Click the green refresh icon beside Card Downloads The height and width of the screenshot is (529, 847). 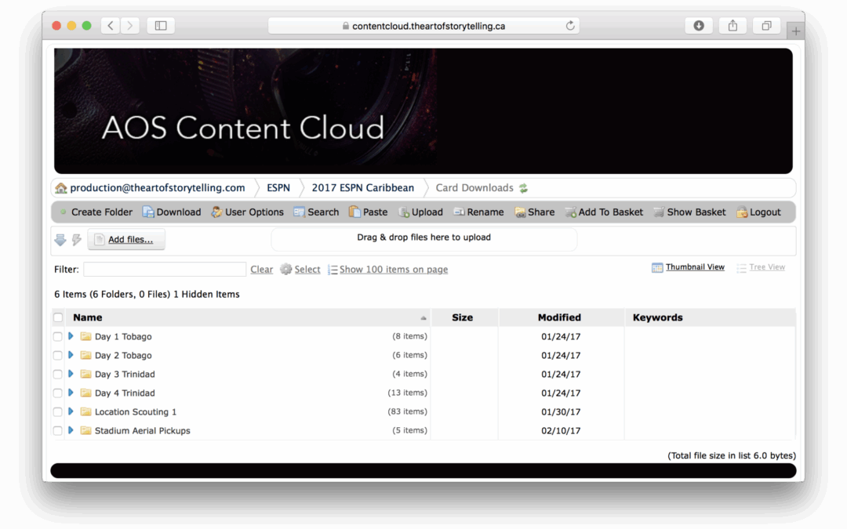coord(523,188)
